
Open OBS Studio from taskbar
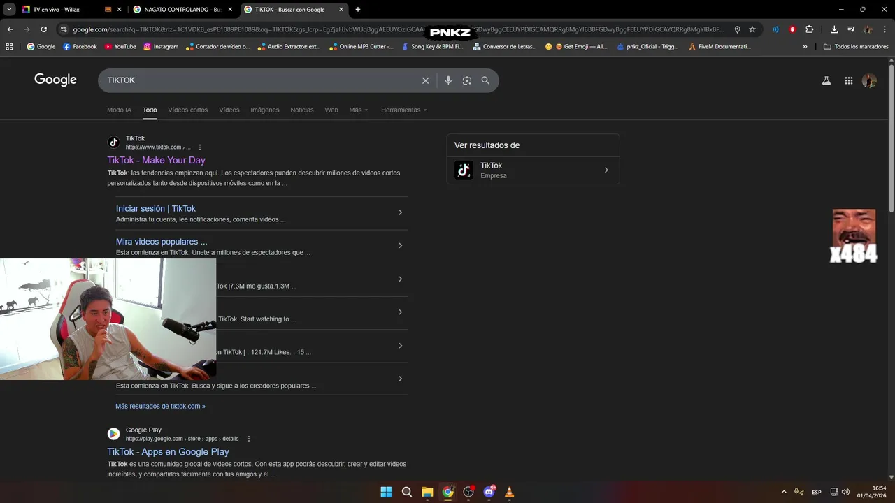tap(468, 492)
